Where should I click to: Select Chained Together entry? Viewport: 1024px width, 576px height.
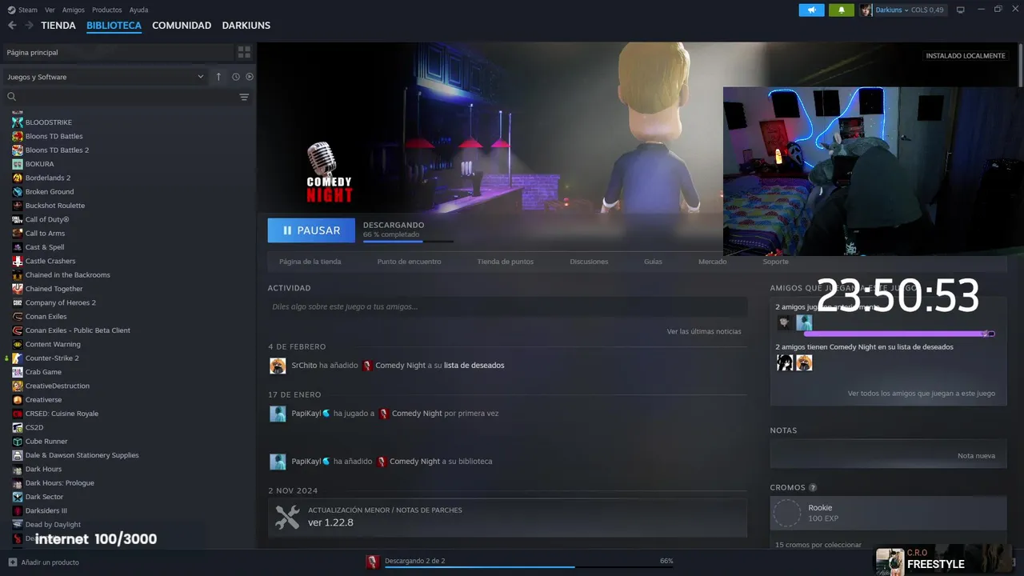pyautogui.click(x=54, y=289)
